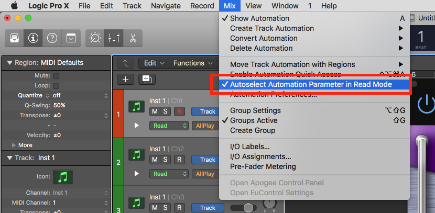Choose Create Group from Mix menu
The image size is (435, 213).
(253, 130)
